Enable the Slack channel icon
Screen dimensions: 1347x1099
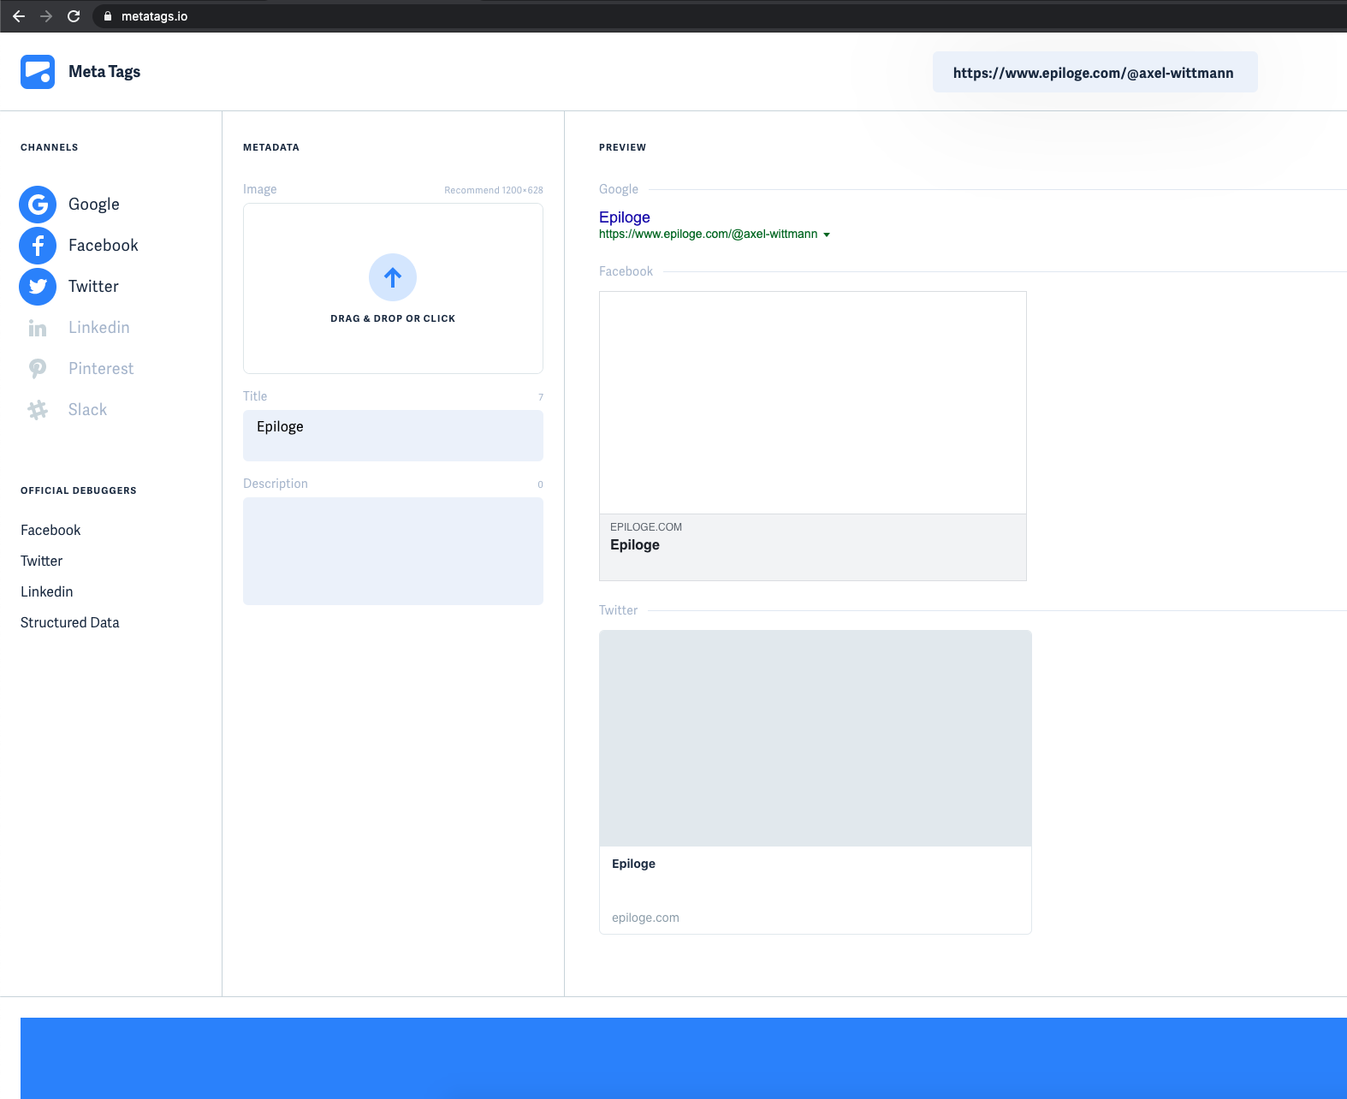[38, 410]
